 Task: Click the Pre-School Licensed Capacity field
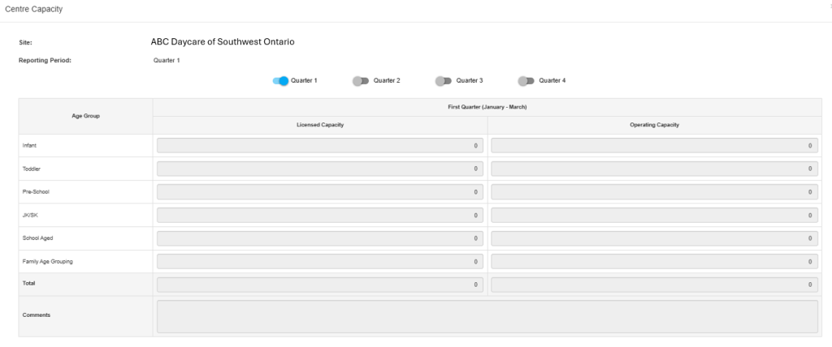coord(320,192)
